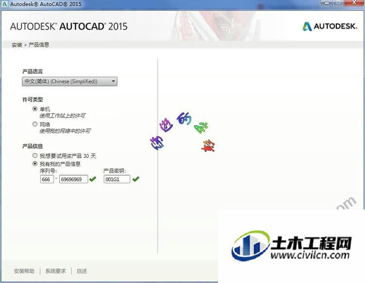365x283 pixels.
Task: Click the product key field 001G1
Action: [x=117, y=179]
